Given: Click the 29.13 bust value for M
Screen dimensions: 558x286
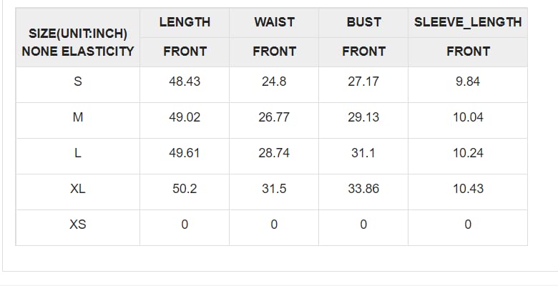Looking at the screenshot, I should click(363, 117).
